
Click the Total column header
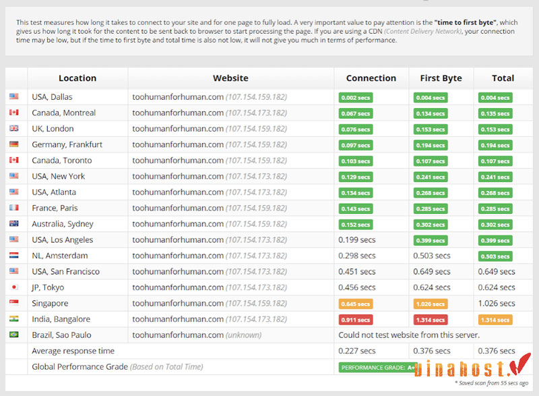coord(503,78)
